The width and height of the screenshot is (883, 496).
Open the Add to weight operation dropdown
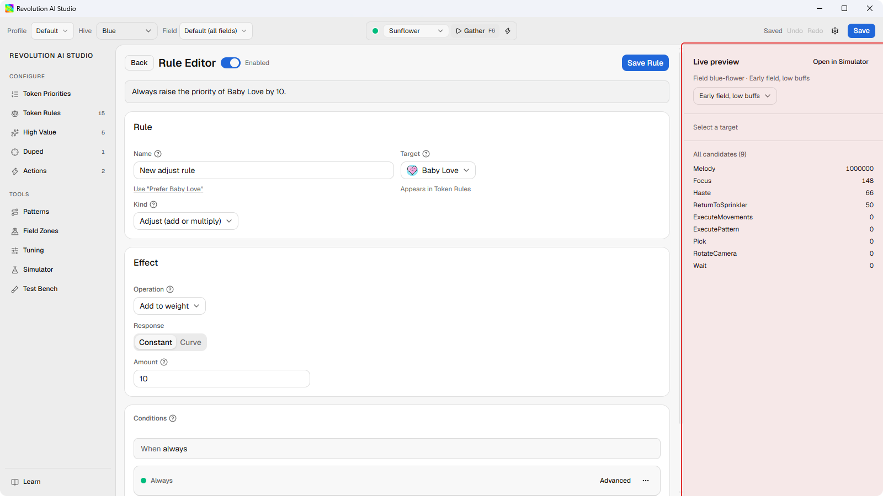pyautogui.click(x=169, y=306)
